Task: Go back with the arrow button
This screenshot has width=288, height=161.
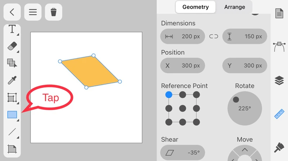Action: click(12, 12)
